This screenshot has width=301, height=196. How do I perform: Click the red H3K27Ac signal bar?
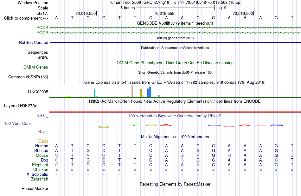[175, 112]
